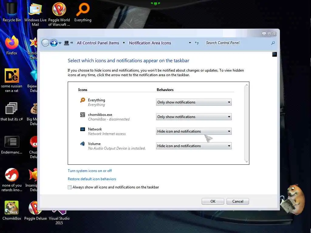The width and height of the screenshot is (311, 233).
Task: Click the 'ChomikBox - disconnected' description text
Action: click(109, 119)
